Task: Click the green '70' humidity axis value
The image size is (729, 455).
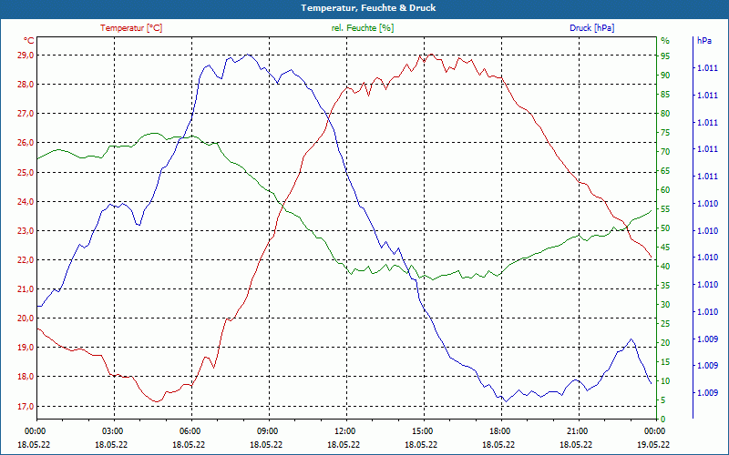Action: (x=665, y=152)
